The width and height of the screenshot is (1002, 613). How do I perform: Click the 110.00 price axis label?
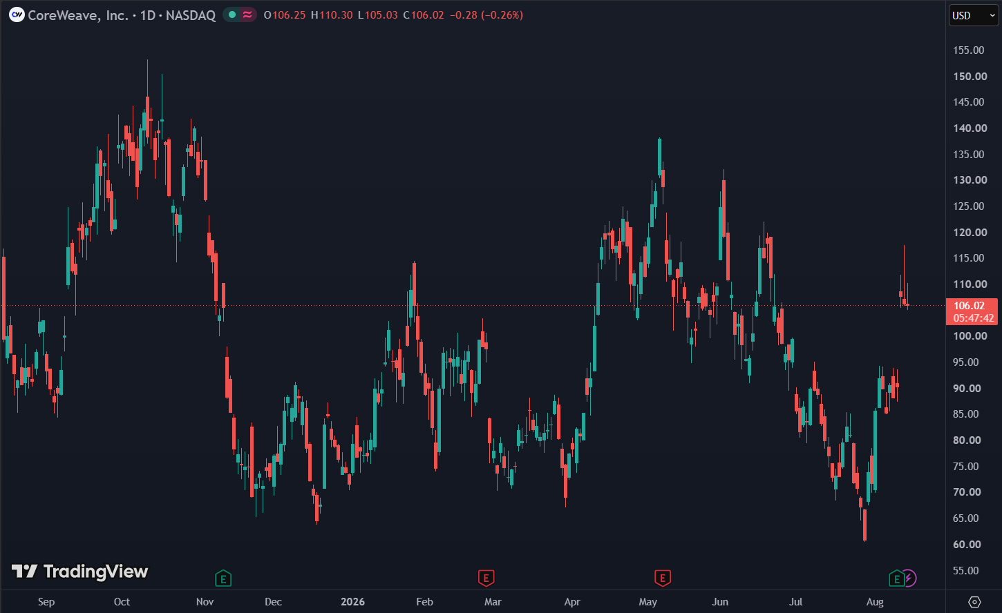coord(970,284)
